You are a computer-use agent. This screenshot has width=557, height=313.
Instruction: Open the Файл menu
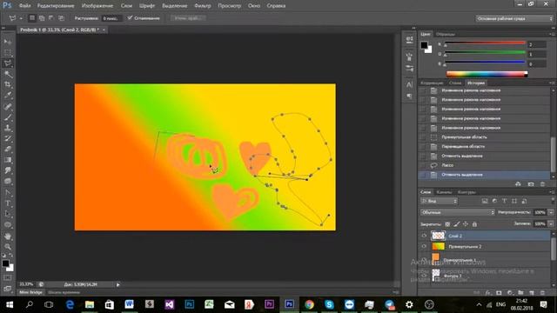24,6
